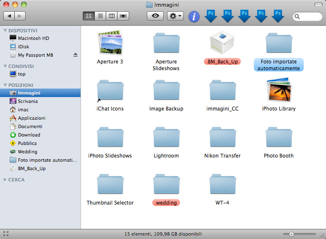Select Foto importate automaticamente folder
The image size is (326, 239).
tap(279, 43)
